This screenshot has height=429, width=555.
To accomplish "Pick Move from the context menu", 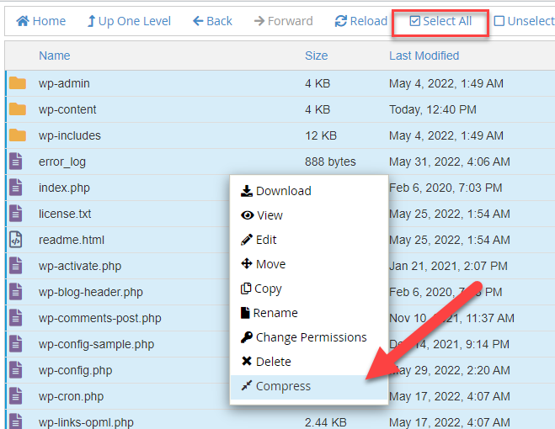I will click(270, 264).
